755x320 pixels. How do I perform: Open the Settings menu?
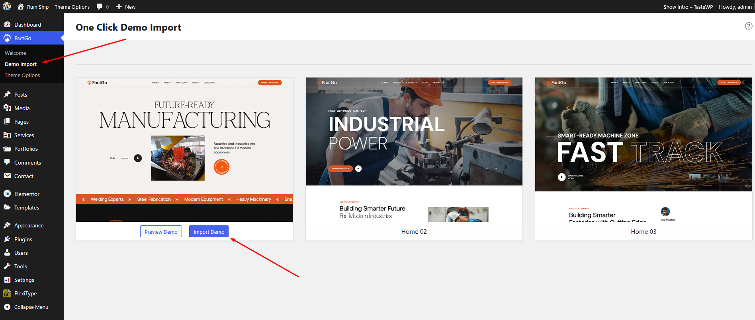(32, 280)
